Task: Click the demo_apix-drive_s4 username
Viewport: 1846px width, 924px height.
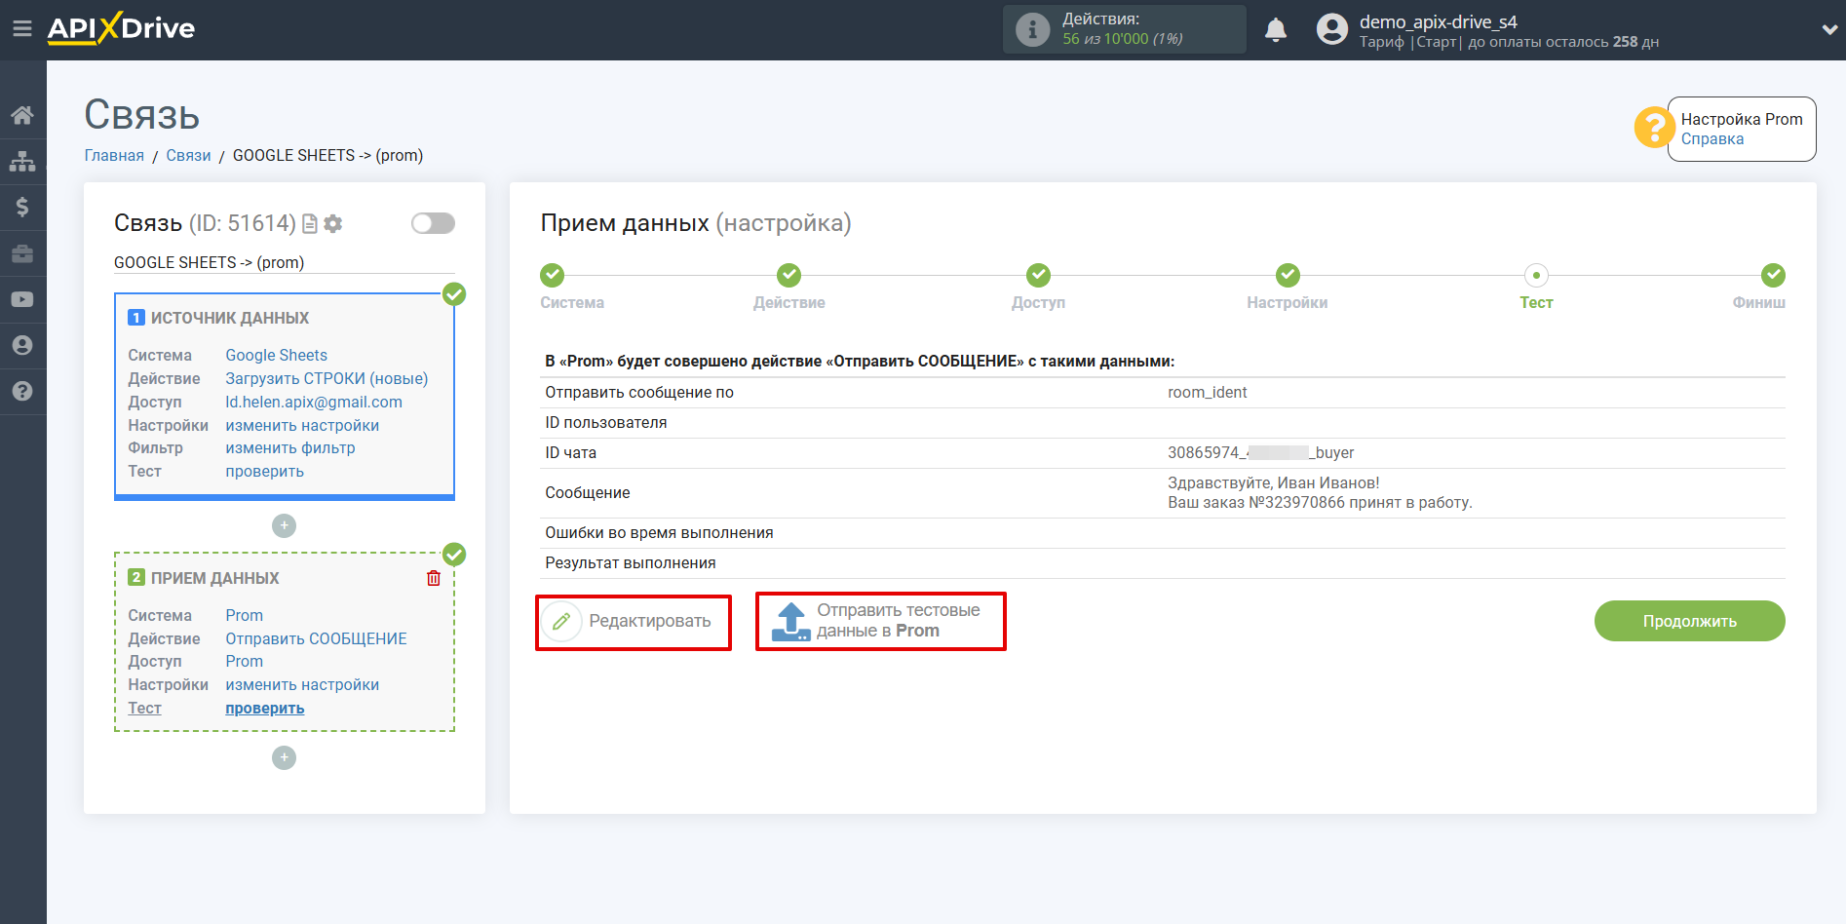Action: 1438,21
